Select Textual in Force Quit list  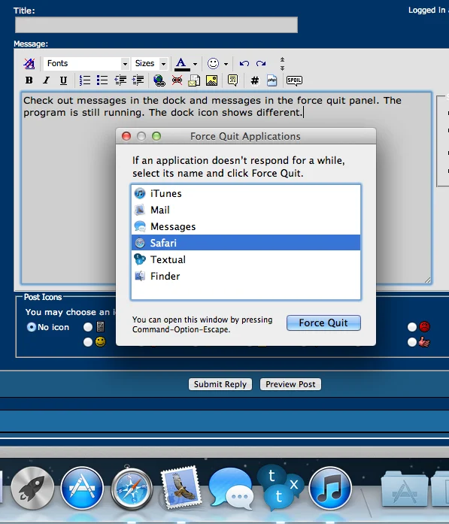coord(246,259)
